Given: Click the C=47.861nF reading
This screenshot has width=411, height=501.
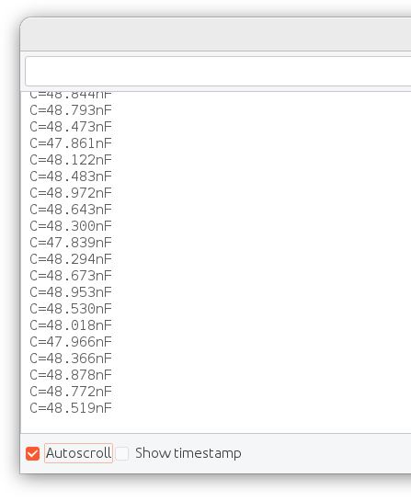Looking at the screenshot, I should pos(71,143).
